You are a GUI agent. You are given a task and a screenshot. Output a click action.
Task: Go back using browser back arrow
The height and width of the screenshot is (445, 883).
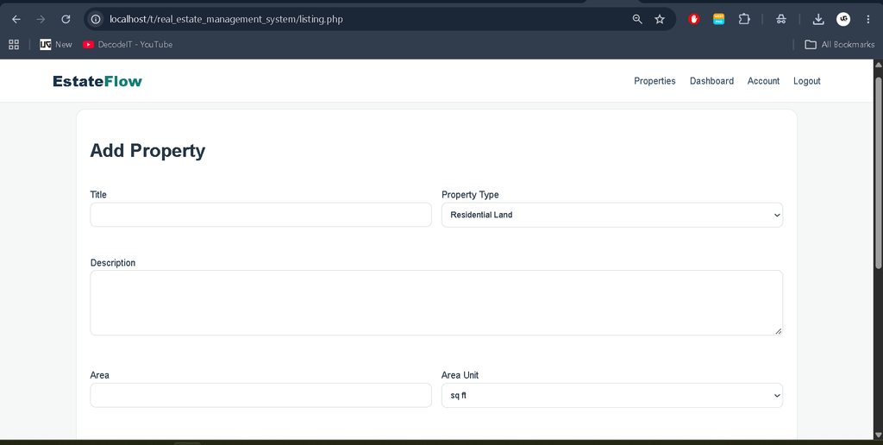click(16, 19)
